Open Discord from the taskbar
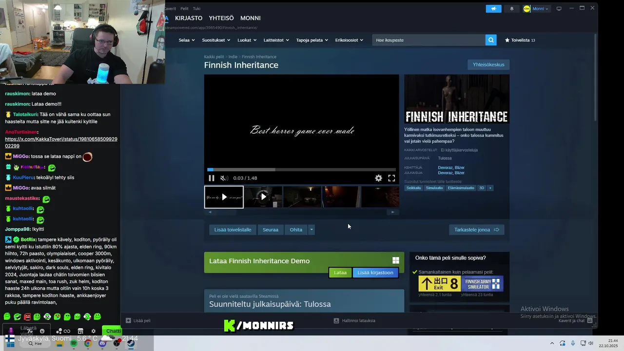The image size is (624, 351). pyautogui.click(x=102, y=343)
